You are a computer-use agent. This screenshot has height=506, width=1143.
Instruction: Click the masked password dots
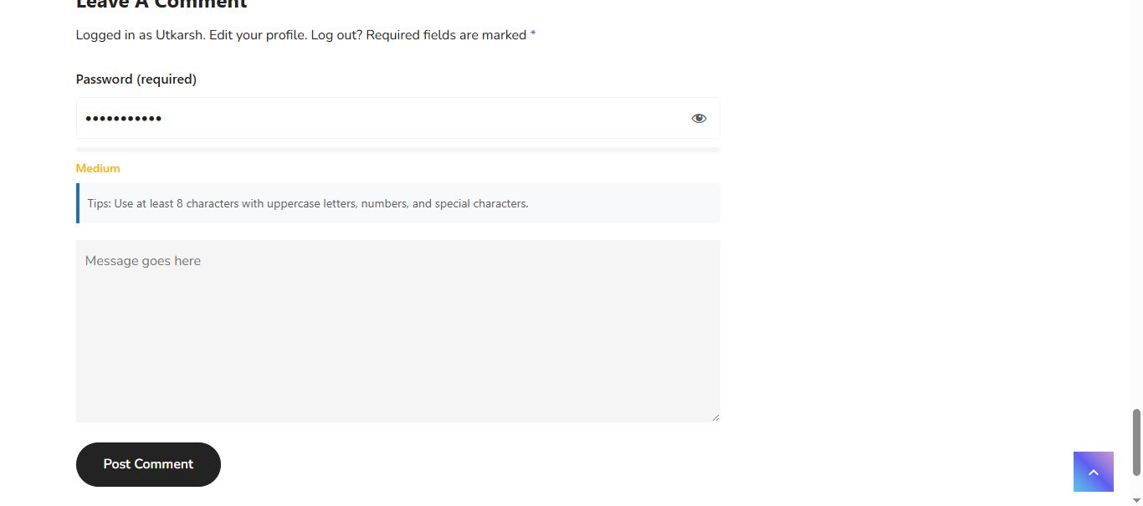[x=124, y=119]
